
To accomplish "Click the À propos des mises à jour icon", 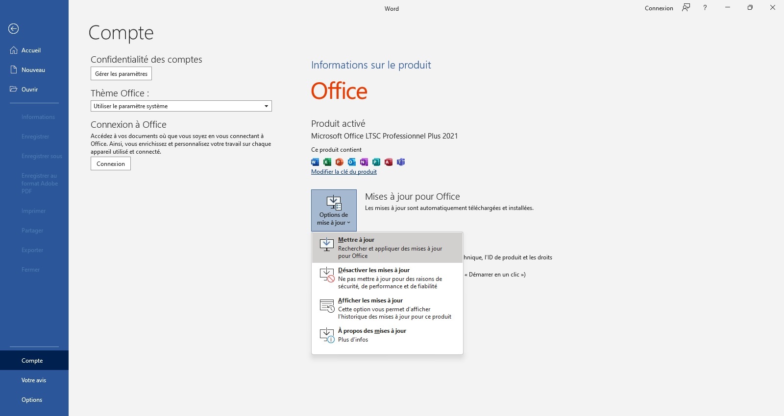I will [327, 335].
